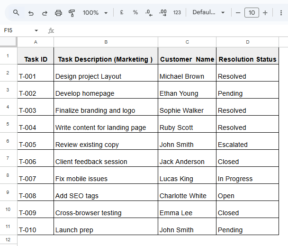
Task: Open the 100% zoom dropdown
Action: 95,13
